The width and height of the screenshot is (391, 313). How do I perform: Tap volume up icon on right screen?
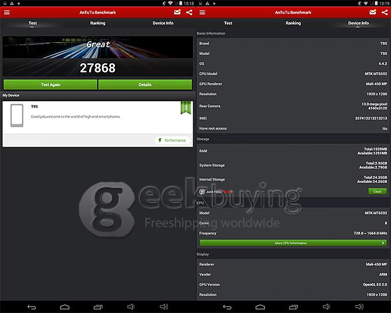tap(359, 307)
